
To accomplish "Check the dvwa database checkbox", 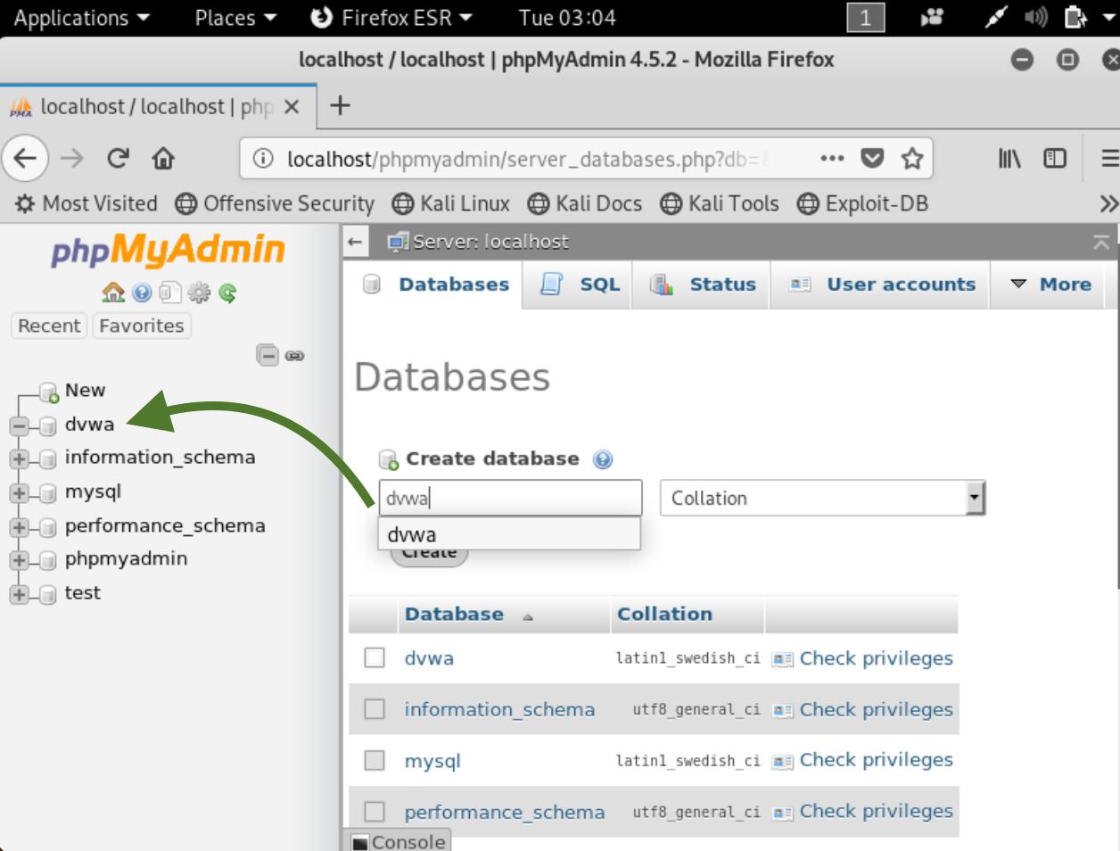I will click(x=375, y=658).
